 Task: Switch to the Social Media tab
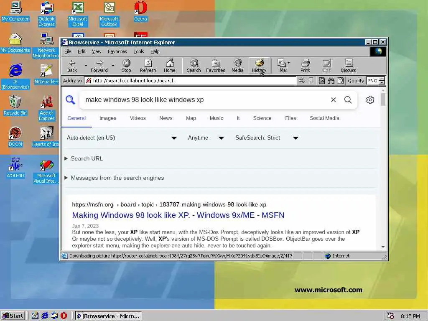coord(324,118)
